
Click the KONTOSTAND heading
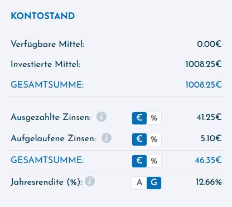coord(43,16)
